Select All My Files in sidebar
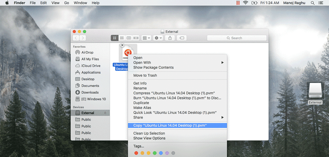Screen dimensions: 329x157 (x=90, y=59)
